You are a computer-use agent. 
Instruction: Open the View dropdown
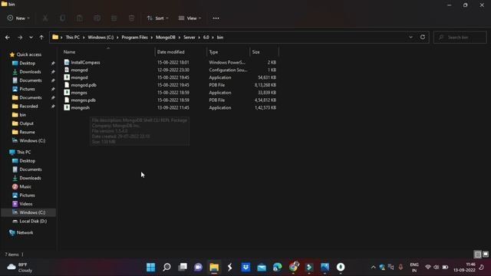tap(189, 18)
